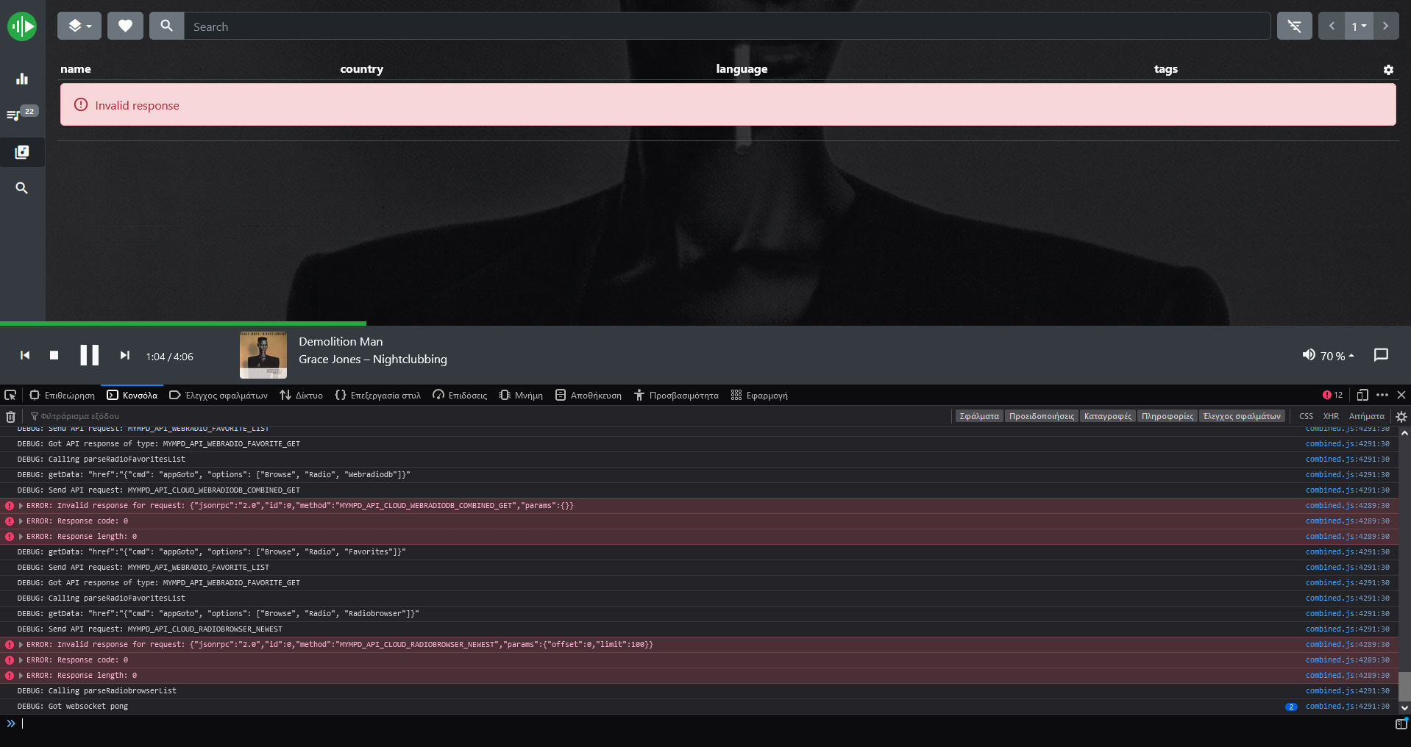The width and height of the screenshot is (1411, 747).
Task: Switch to the Αποθήκευση tab
Action: pos(589,395)
